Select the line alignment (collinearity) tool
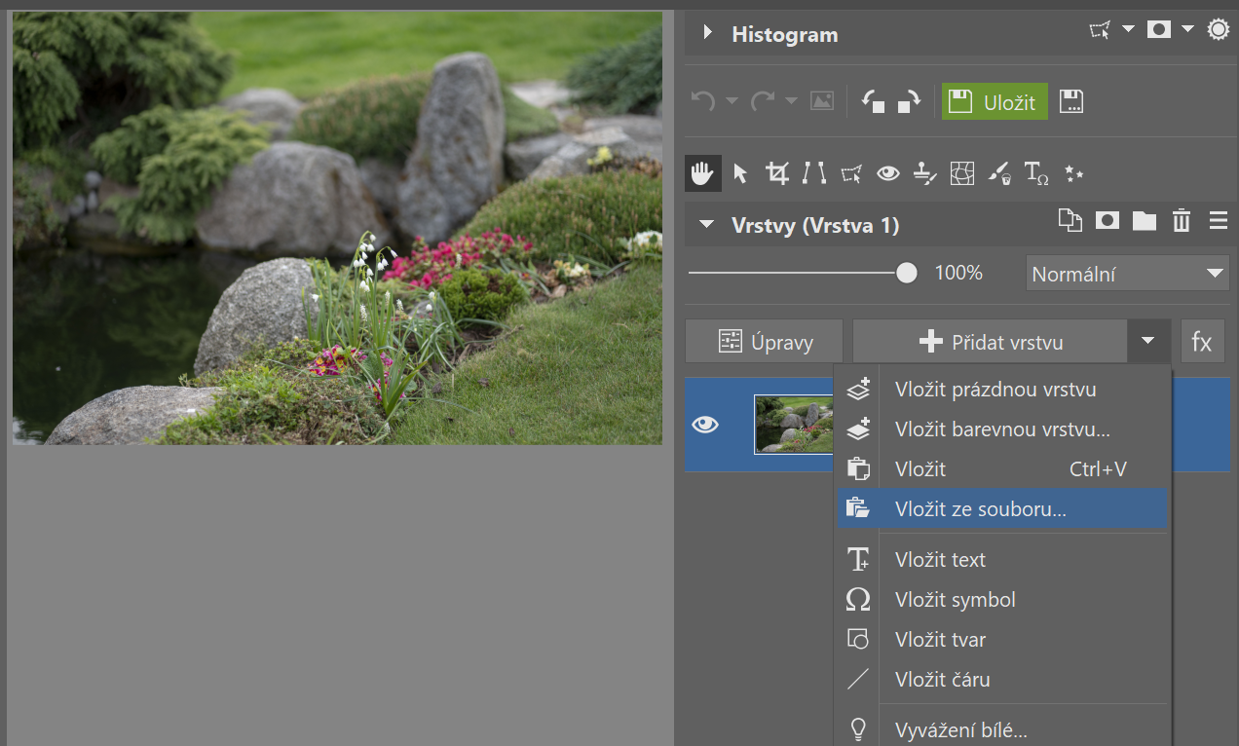This screenshot has height=746, width=1239. click(x=813, y=173)
